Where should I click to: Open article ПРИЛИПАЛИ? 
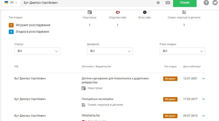coord(91,116)
